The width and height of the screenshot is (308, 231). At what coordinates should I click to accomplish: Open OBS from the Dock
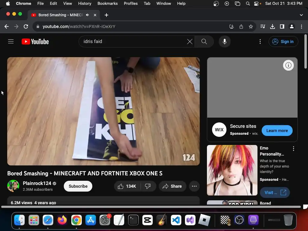pyautogui.click(x=239, y=220)
